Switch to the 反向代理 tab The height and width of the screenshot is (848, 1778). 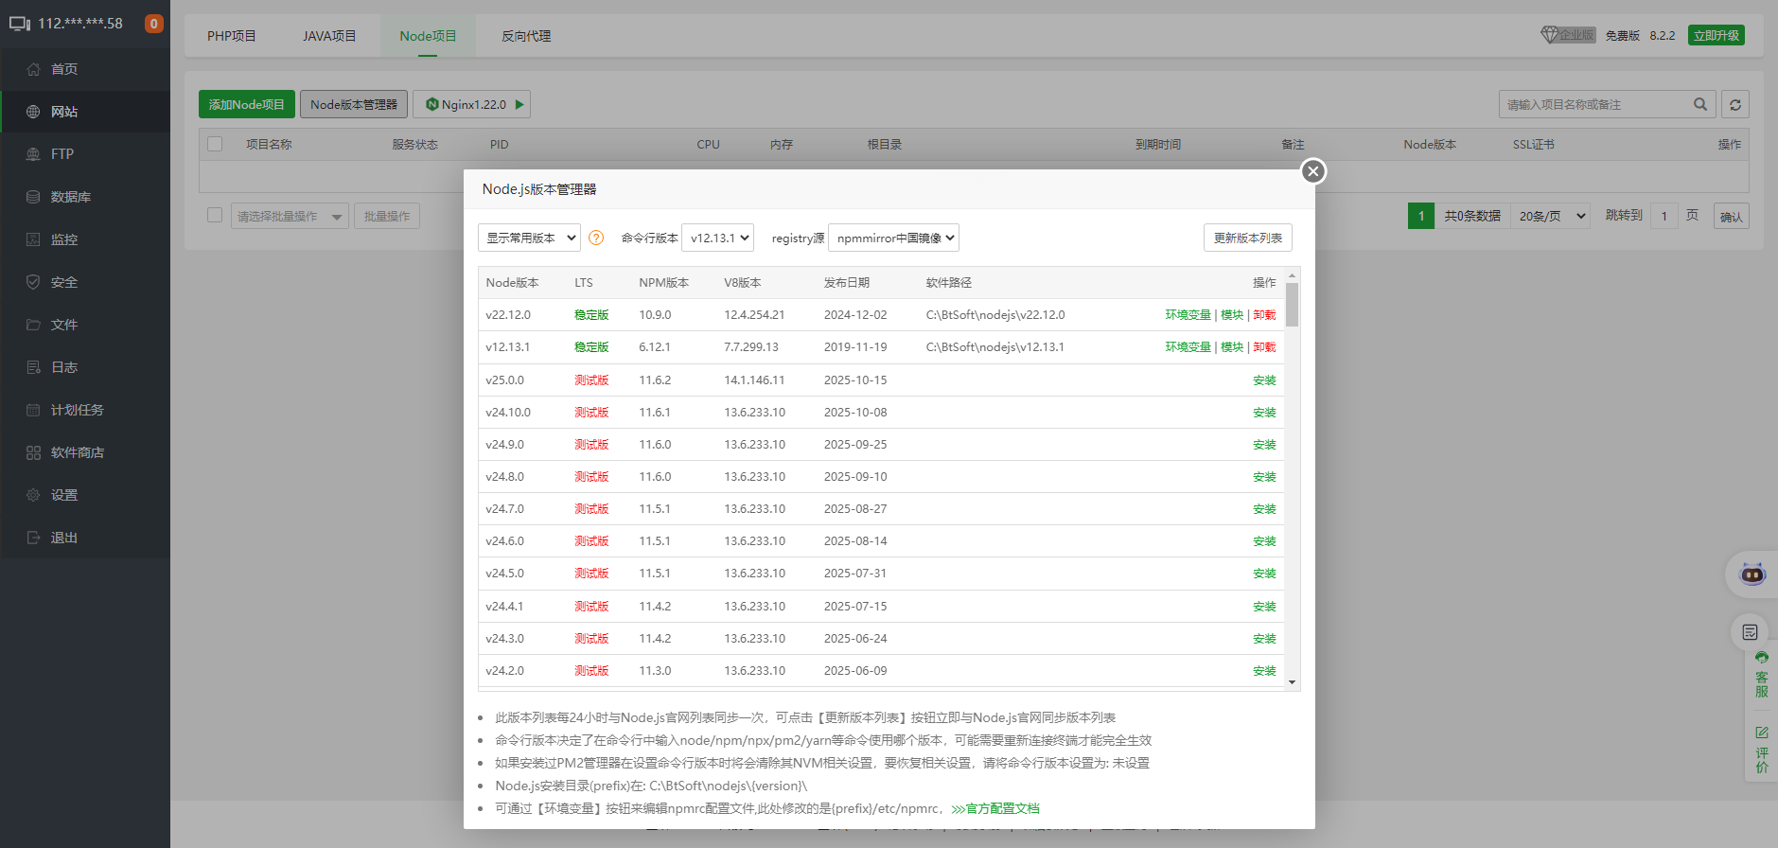[x=526, y=36]
